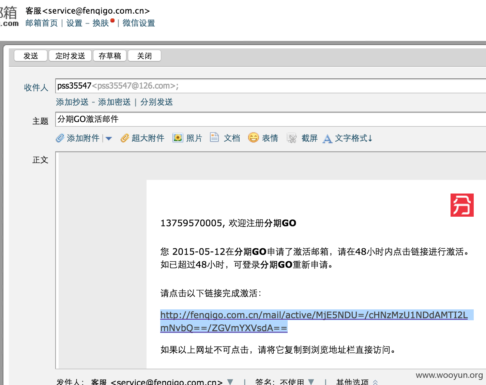
Task: Click the 超大附件 text label
Action: point(148,138)
